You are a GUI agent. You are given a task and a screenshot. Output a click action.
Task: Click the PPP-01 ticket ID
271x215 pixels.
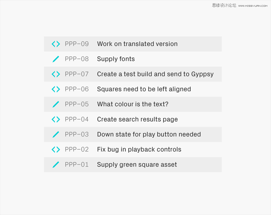(77, 165)
